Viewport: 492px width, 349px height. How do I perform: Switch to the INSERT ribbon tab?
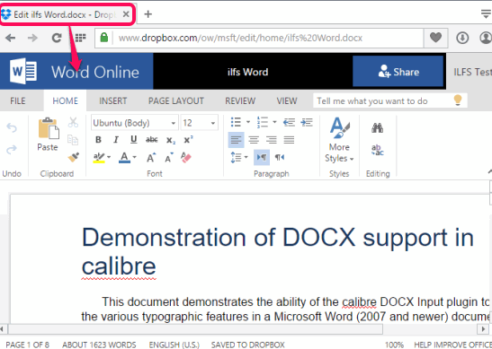[x=113, y=100]
